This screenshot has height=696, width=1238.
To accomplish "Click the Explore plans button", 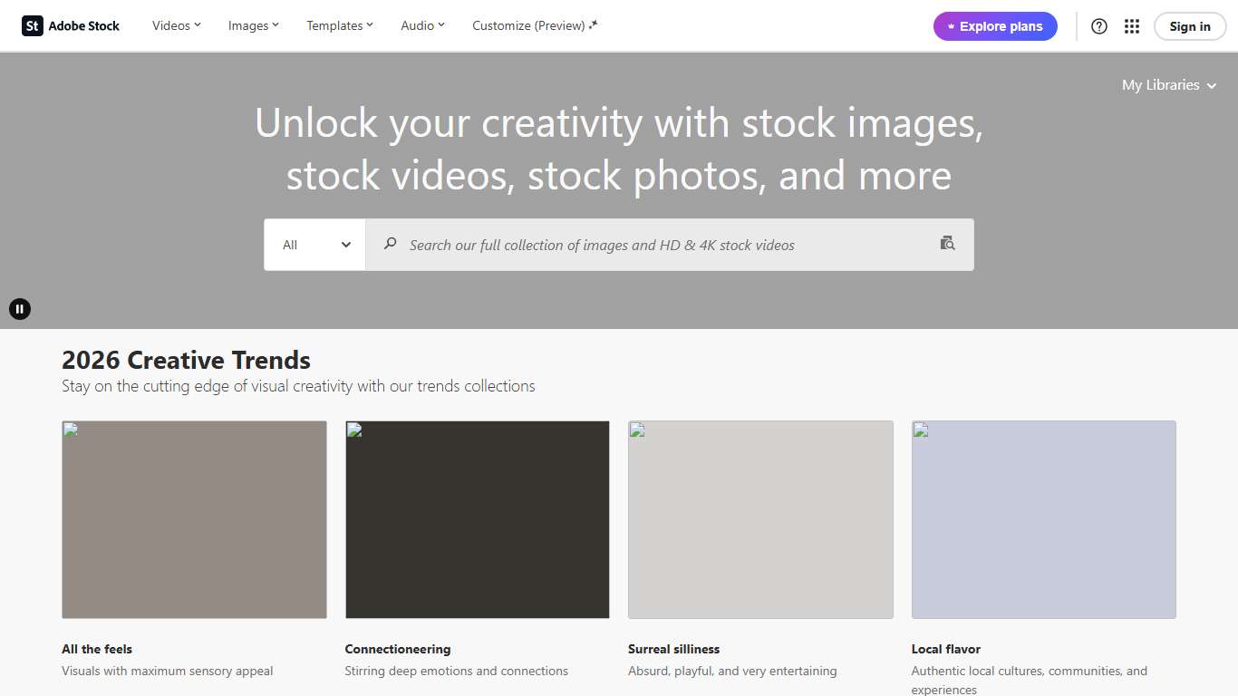I will tap(995, 26).
